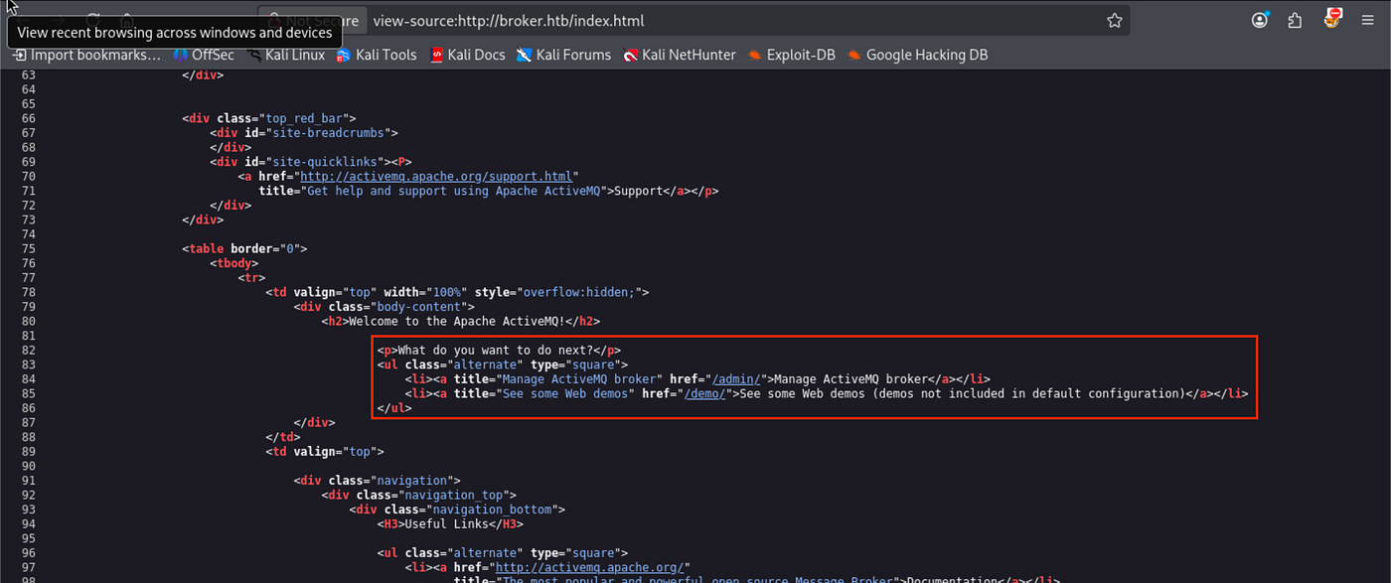Click the div id "site-breadcrumbs" line
The height and width of the screenshot is (583, 1391).
pyautogui.click(x=304, y=133)
